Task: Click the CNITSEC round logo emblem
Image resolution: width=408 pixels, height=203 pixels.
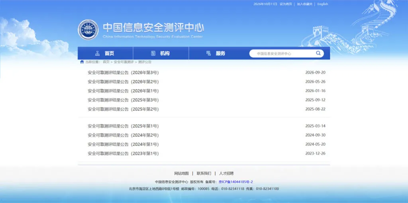Action: [88, 29]
